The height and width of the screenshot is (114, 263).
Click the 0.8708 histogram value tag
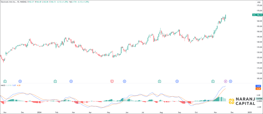coord(258,98)
